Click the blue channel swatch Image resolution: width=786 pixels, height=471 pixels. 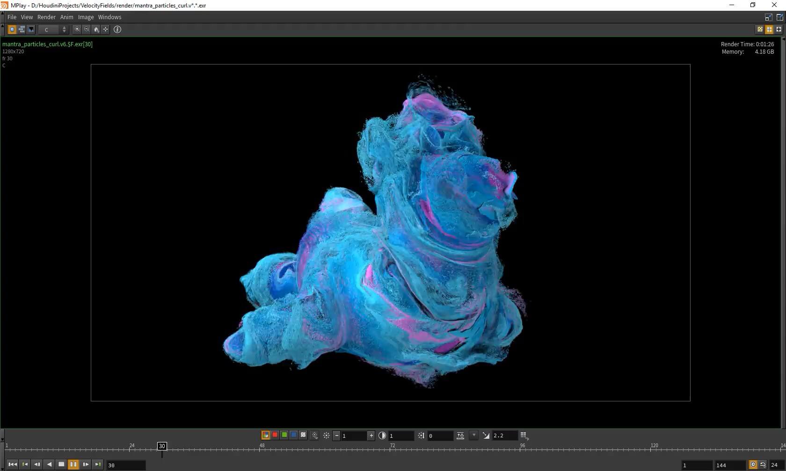(x=294, y=435)
